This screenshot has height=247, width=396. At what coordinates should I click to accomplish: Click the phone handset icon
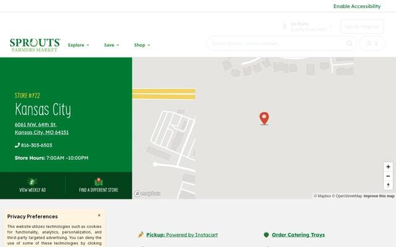(17, 145)
